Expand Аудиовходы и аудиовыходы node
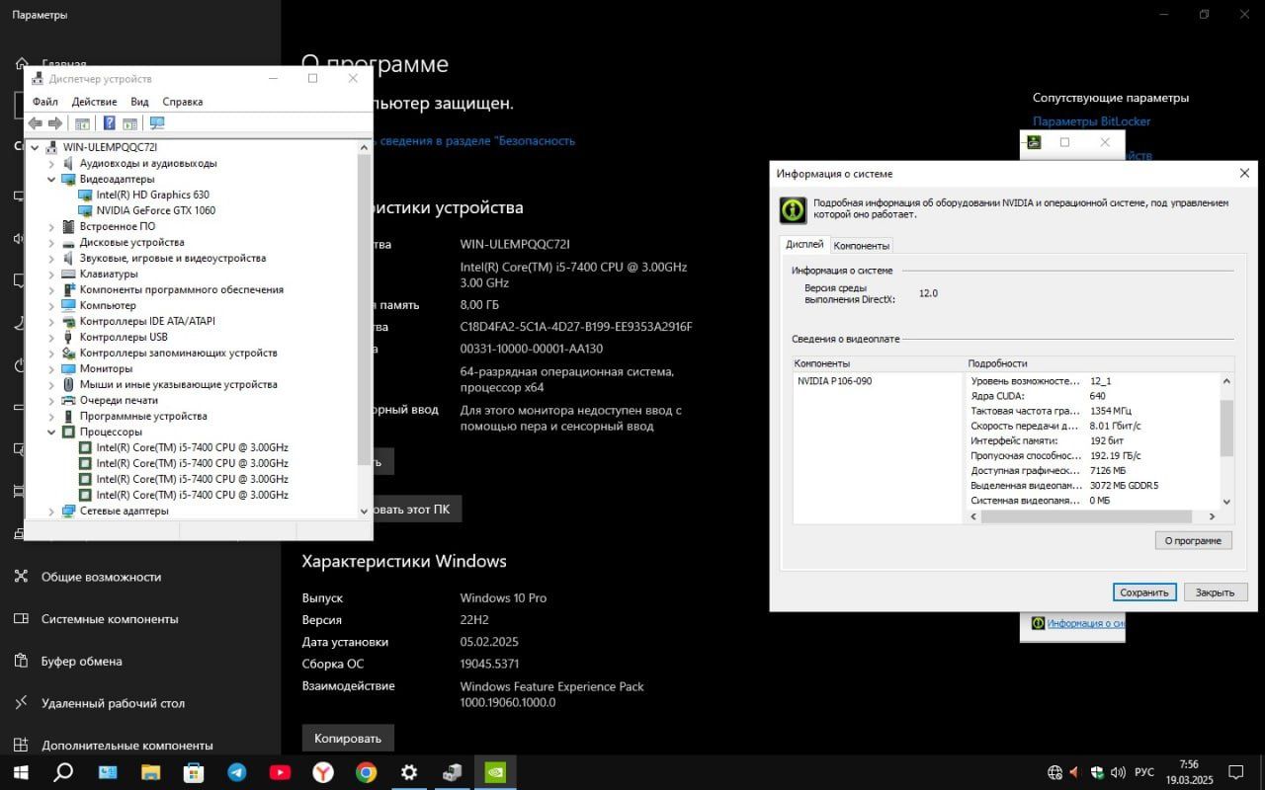This screenshot has width=1265, height=790. (x=52, y=164)
